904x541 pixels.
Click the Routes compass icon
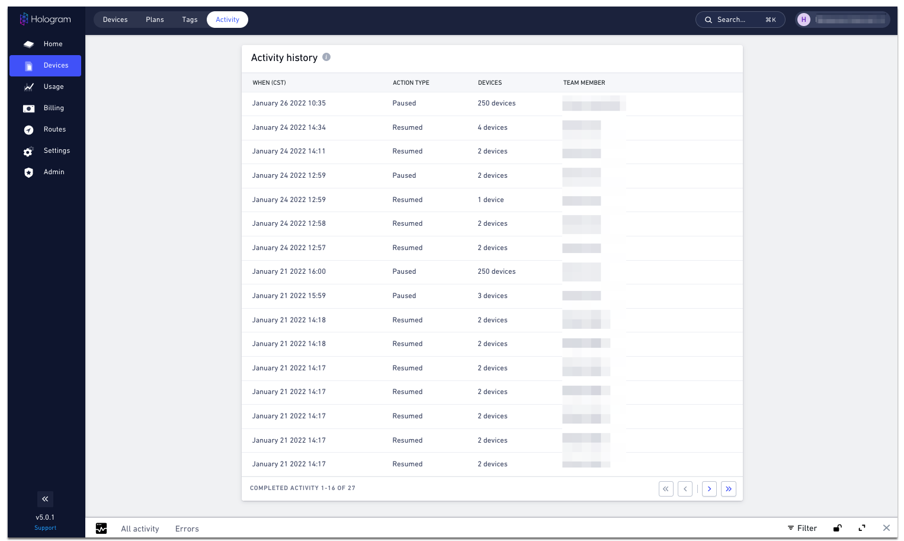[x=28, y=130]
